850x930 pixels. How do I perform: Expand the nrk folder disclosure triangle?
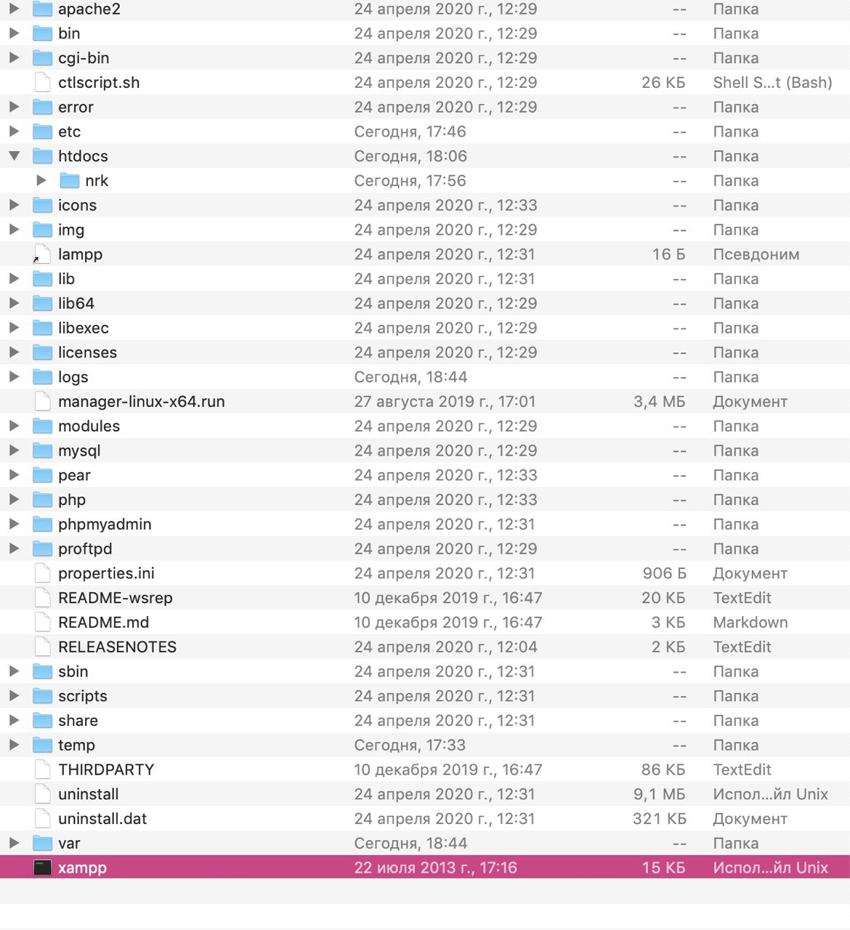[41, 180]
